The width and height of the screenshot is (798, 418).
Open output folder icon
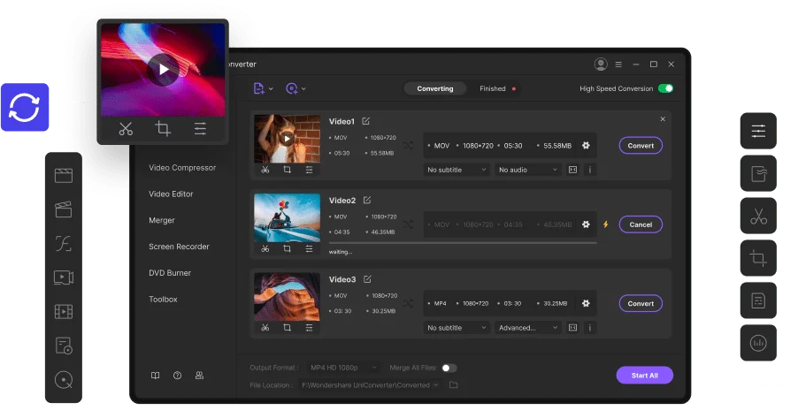pos(454,385)
